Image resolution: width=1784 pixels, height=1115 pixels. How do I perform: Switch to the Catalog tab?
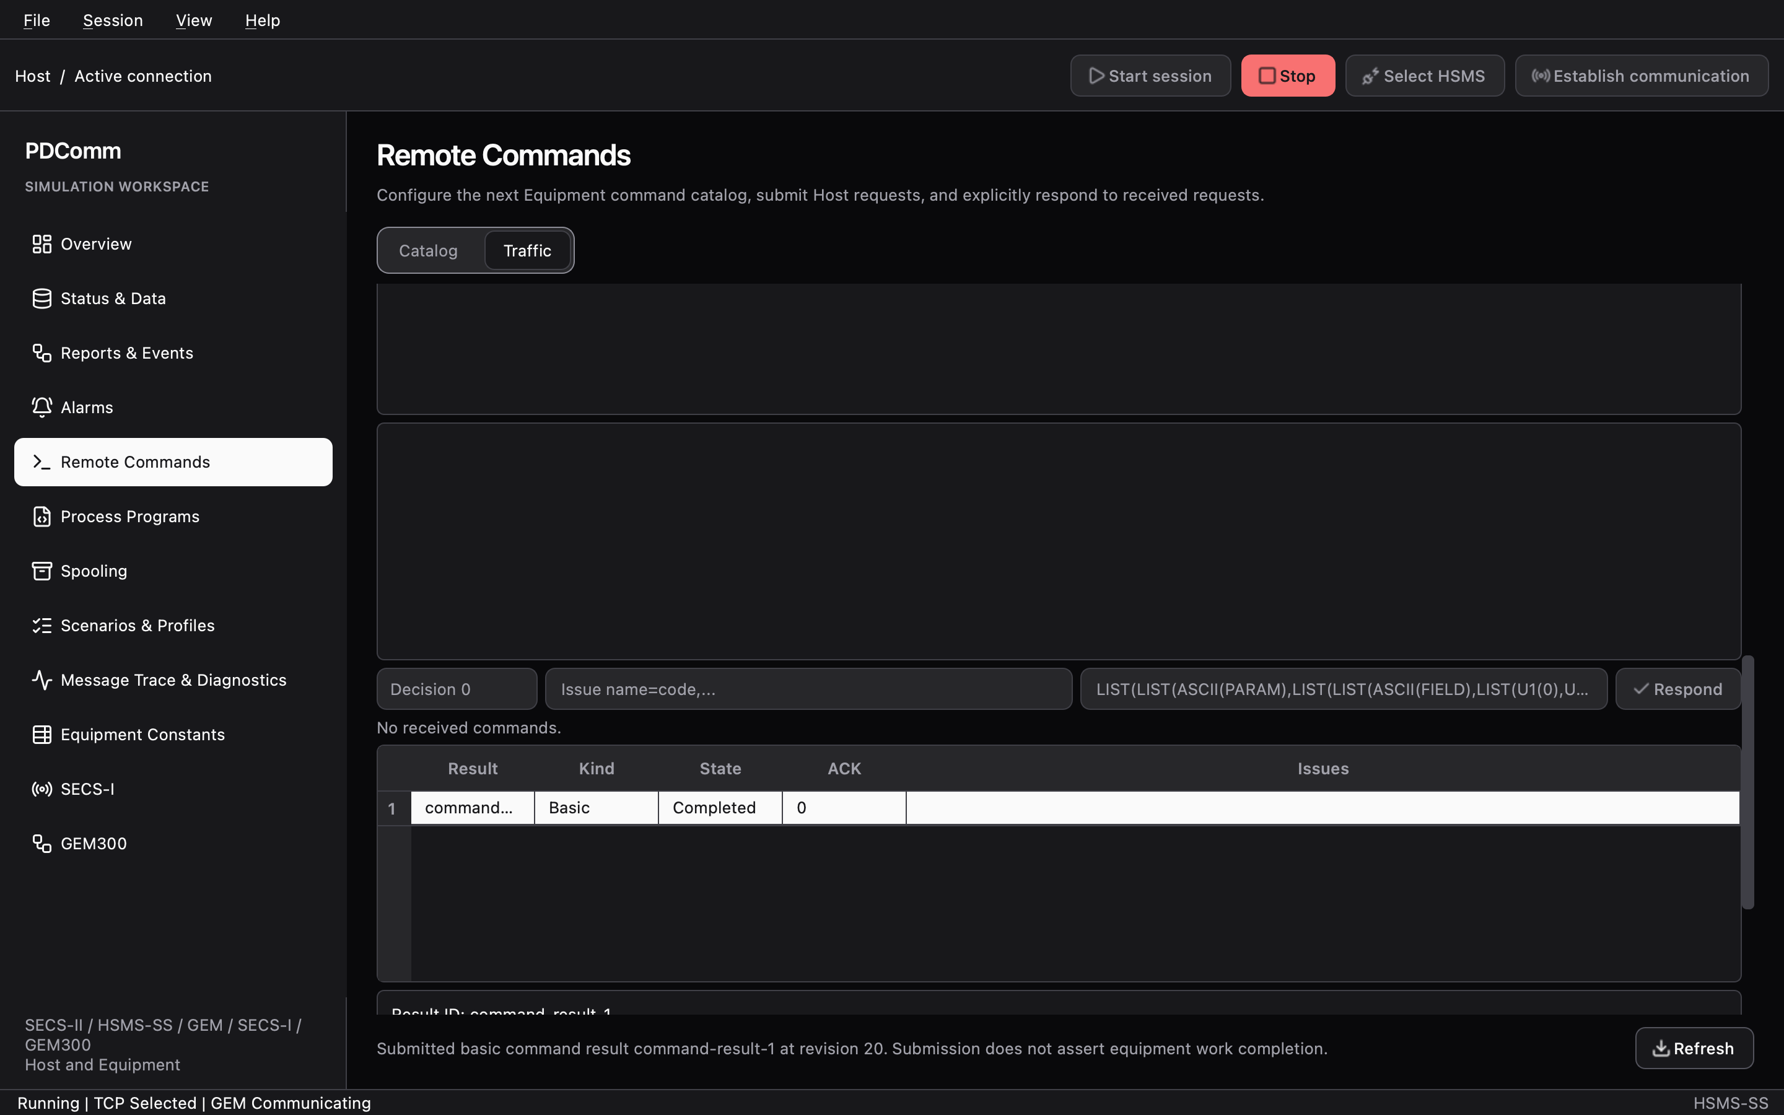point(428,251)
